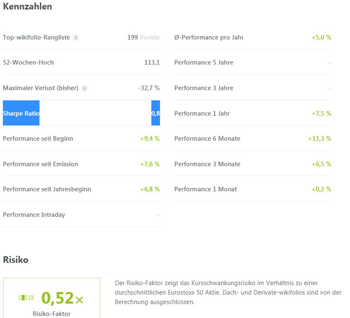The width and height of the screenshot is (350, 318).
Task: Click the highlighted 0,8 Sharpe value
Action: click(156, 113)
